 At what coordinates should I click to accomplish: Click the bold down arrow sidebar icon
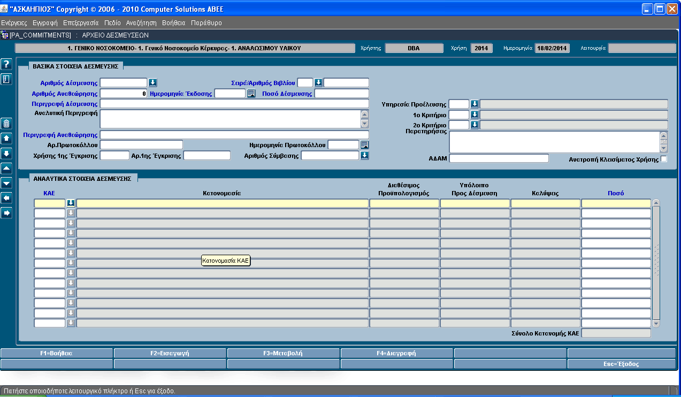pyautogui.click(x=6, y=153)
